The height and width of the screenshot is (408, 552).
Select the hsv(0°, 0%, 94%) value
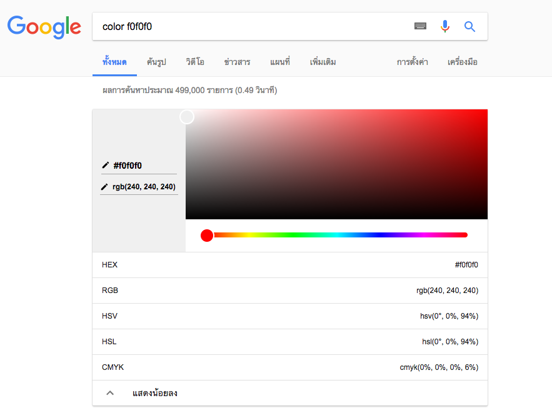pyautogui.click(x=449, y=316)
